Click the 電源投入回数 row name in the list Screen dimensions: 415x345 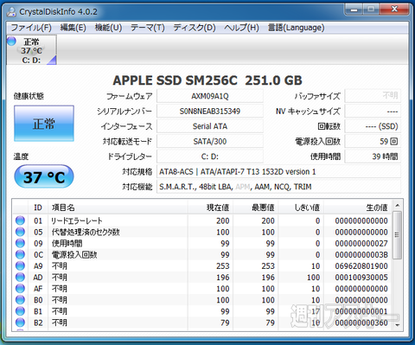point(74,255)
